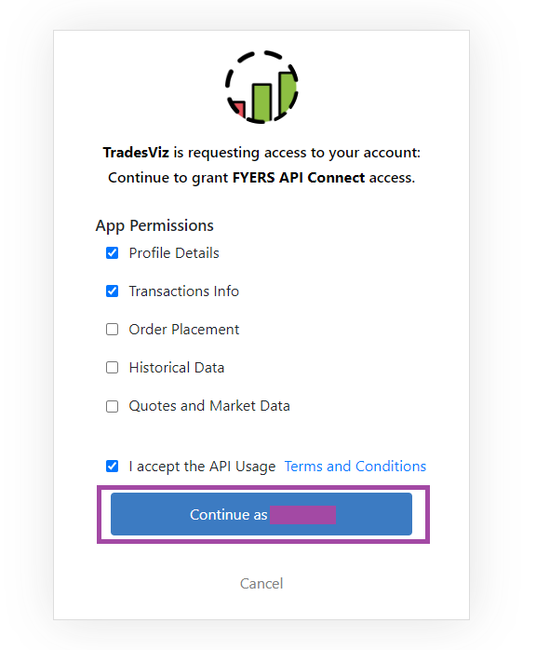Viewport: 536px width, 650px height.
Task: Click the redacted username on Continue button
Action: [x=302, y=515]
